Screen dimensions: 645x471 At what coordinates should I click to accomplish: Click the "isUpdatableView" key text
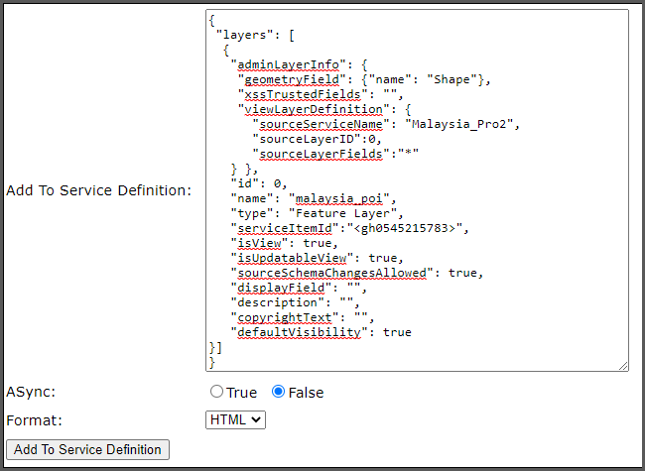click(292, 258)
